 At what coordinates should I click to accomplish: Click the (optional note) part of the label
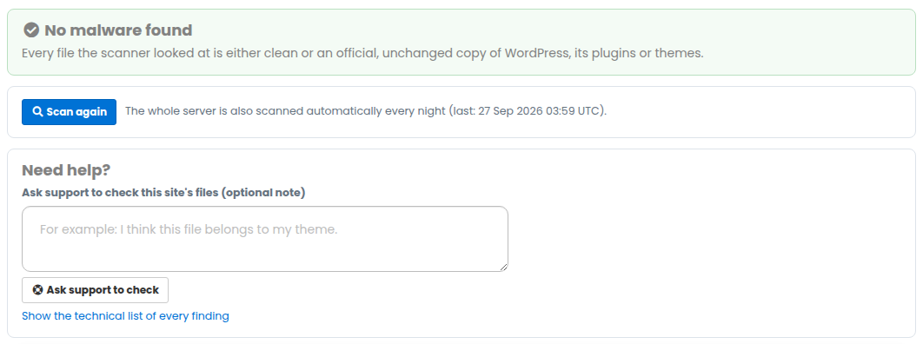(263, 192)
